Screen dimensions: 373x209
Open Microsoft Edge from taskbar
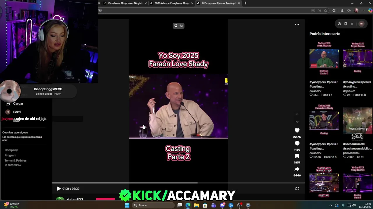click(x=188, y=205)
